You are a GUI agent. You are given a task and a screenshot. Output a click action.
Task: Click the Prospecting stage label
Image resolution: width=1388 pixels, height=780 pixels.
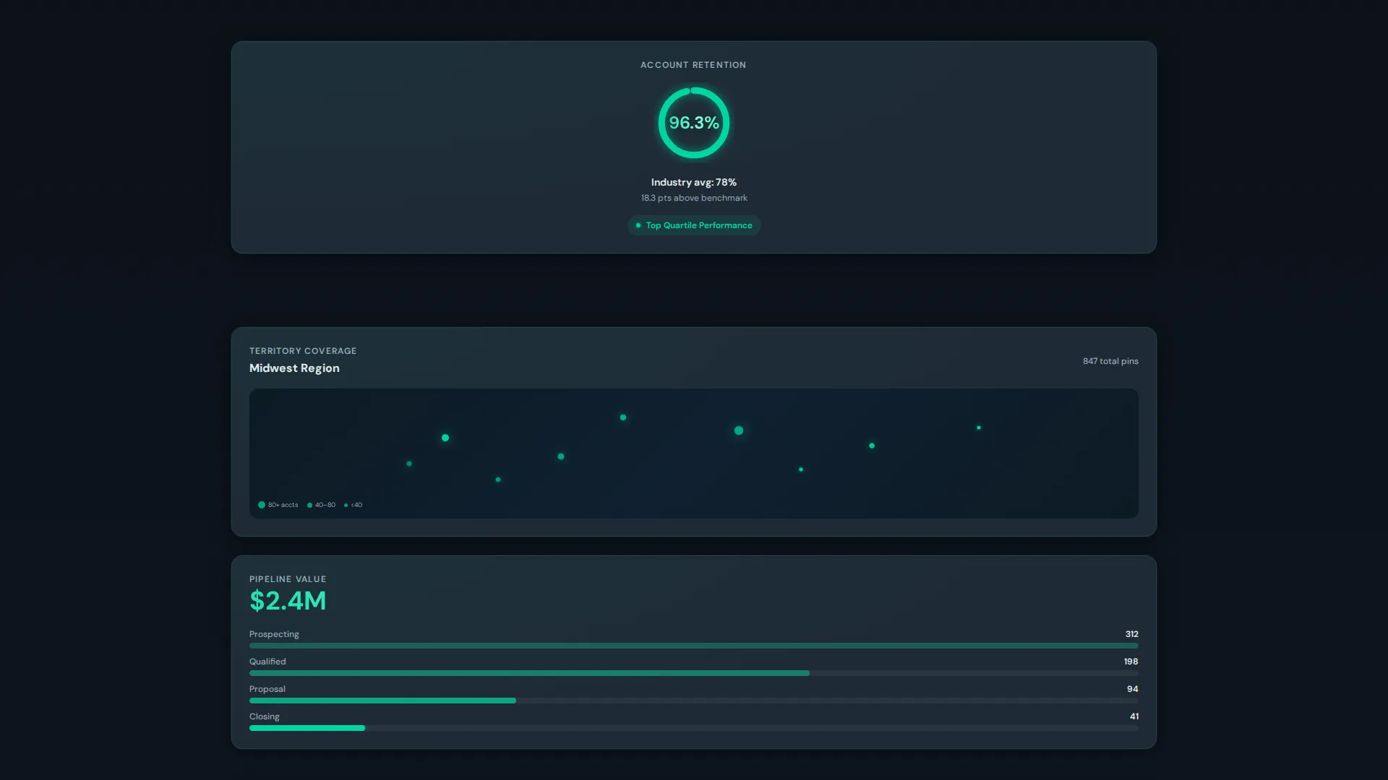tap(274, 634)
